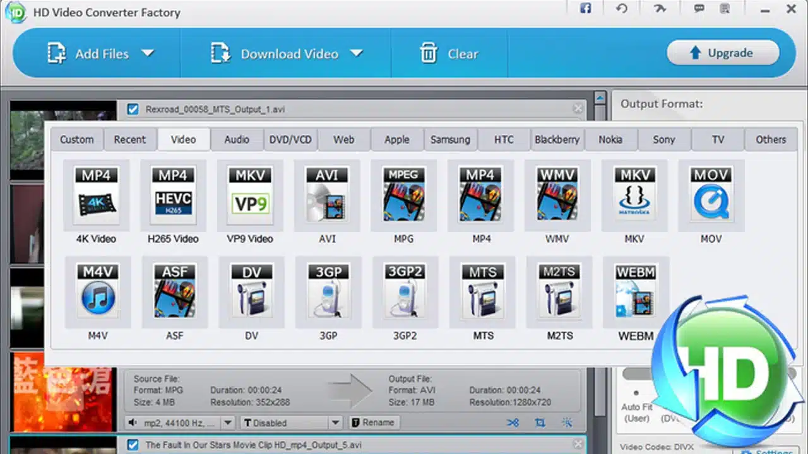Click the Facebook icon in title bar
This screenshot has width=808, height=454.
585,9
